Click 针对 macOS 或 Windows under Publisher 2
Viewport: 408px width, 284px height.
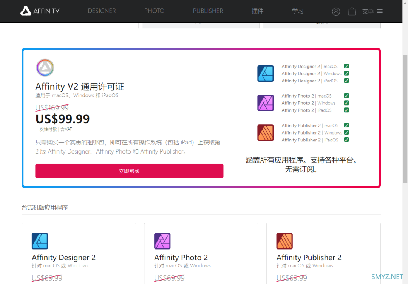pos(305,266)
